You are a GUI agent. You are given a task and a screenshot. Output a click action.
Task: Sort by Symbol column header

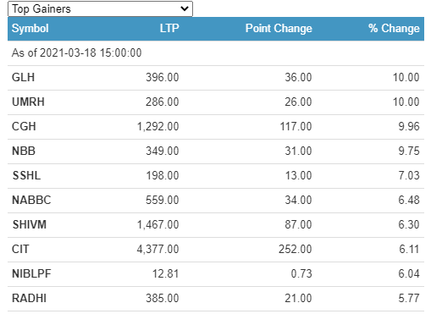tap(30, 29)
